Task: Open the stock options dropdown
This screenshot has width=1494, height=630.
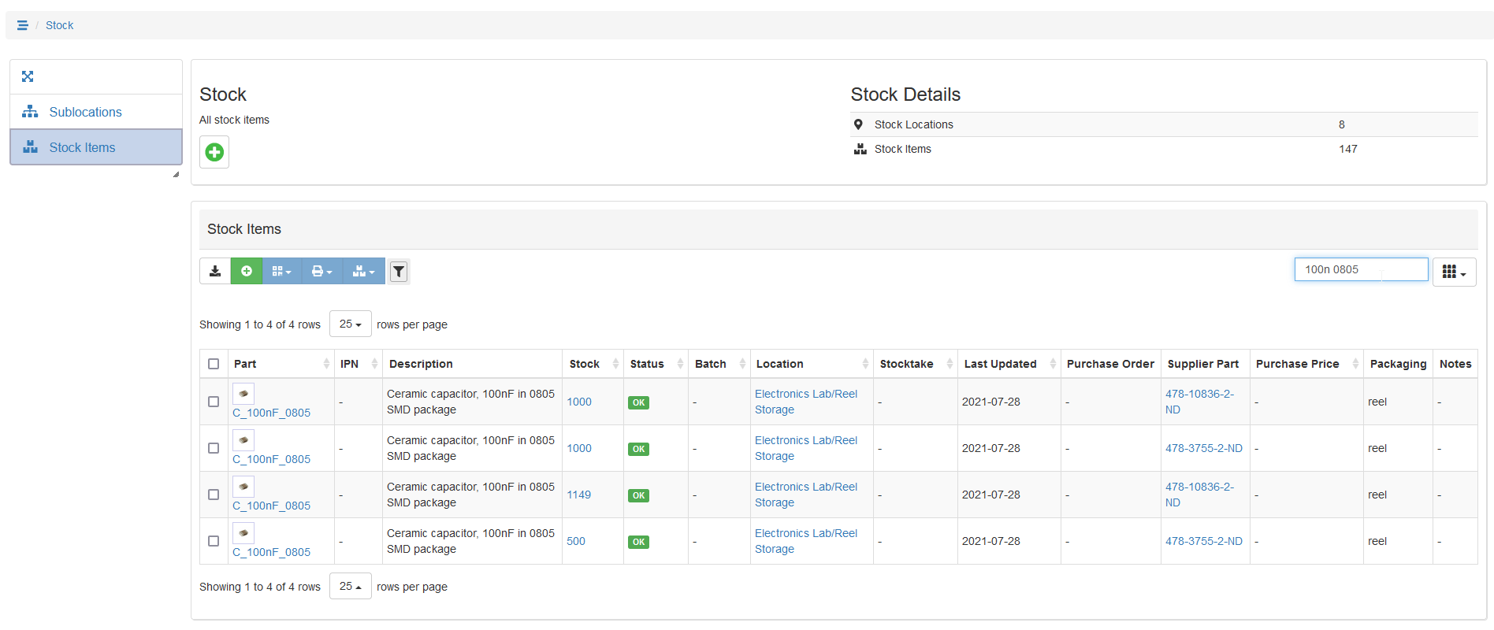Action: coord(363,271)
